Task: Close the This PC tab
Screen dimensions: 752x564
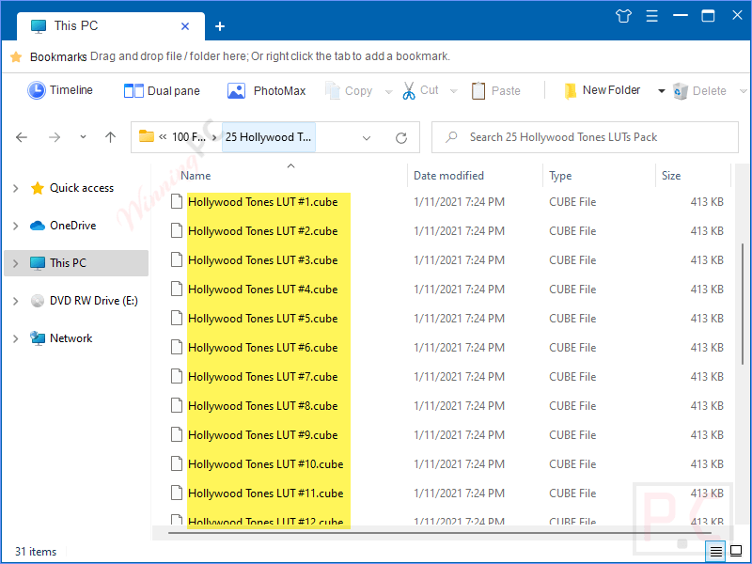Action: coord(185,26)
